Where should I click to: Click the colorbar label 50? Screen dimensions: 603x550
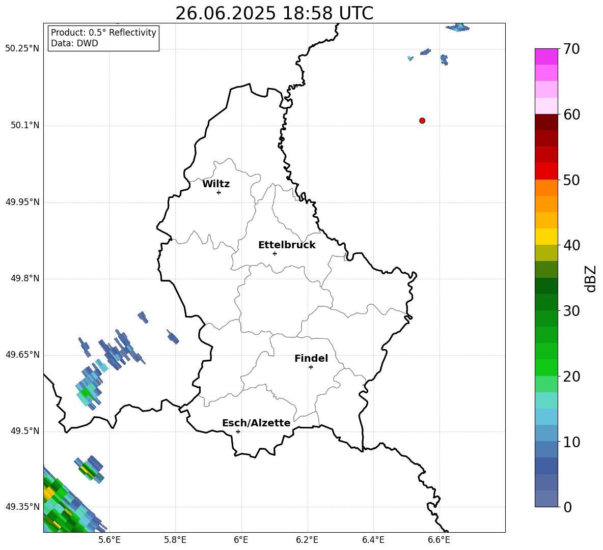click(571, 180)
